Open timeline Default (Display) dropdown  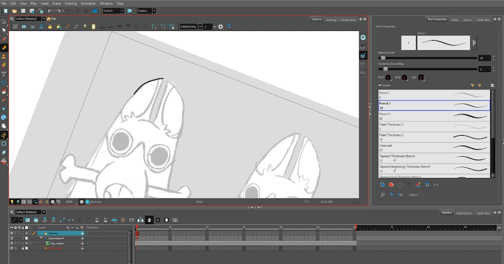pos(44,212)
